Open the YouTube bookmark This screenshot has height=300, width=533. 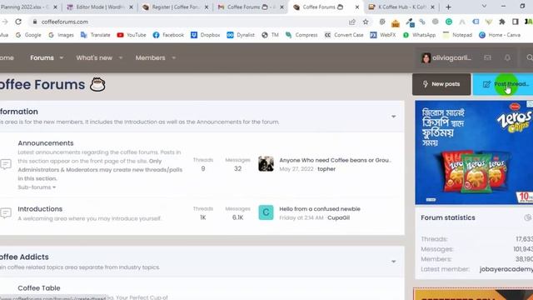point(132,35)
